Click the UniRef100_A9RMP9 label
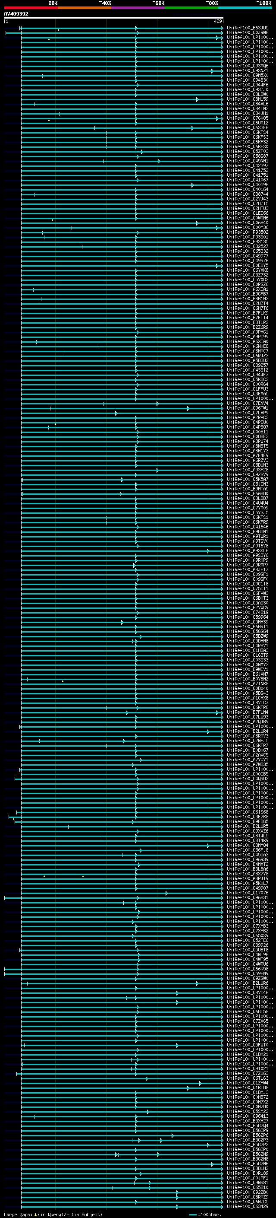This screenshot has width=276, height=1218. [x=248, y=560]
